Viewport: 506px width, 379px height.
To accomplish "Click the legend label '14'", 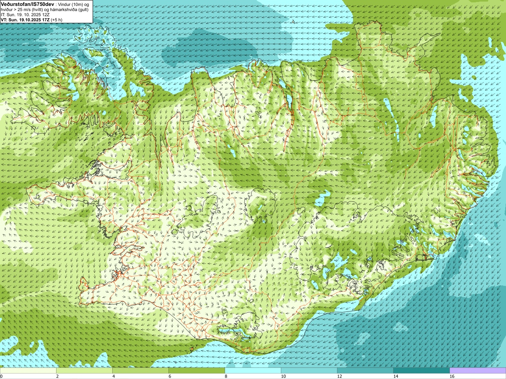I will (x=396, y=376).
